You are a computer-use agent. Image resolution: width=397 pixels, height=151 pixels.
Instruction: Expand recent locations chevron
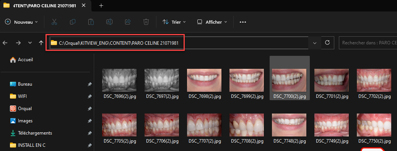tap(30, 43)
